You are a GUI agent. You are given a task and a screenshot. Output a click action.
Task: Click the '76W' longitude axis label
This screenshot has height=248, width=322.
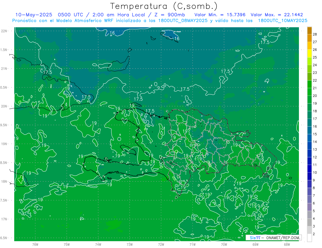pos(35,245)
